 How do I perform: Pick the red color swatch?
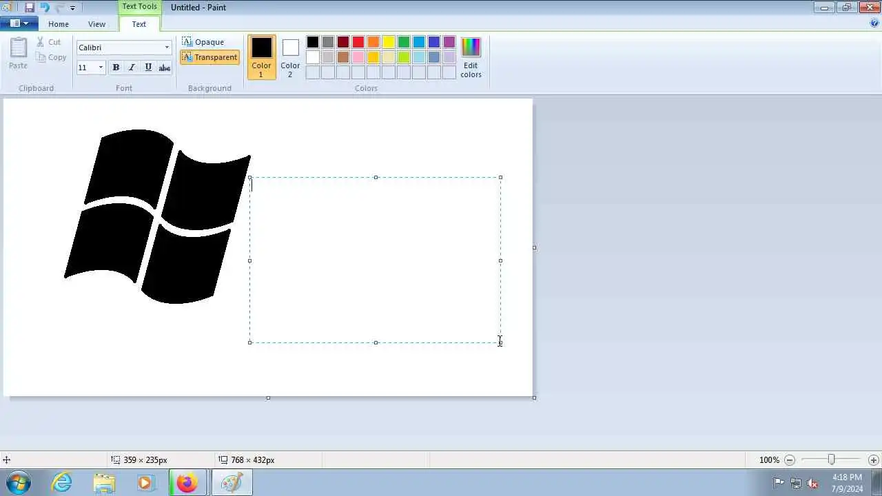(x=358, y=42)
